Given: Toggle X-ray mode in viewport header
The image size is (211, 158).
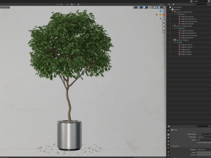Looking at the screenshot, I should [x=149, y=7].
